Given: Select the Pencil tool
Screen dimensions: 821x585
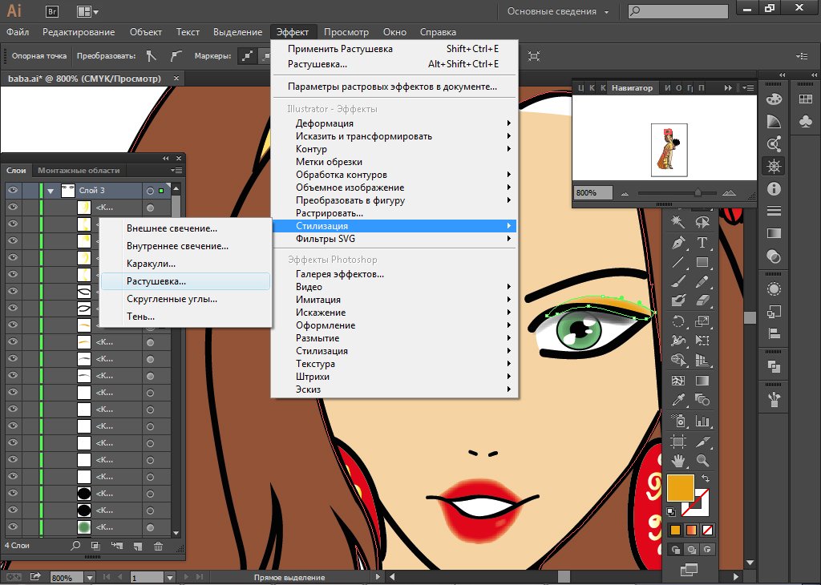Looking at the screenshot, I should point(702,281).
